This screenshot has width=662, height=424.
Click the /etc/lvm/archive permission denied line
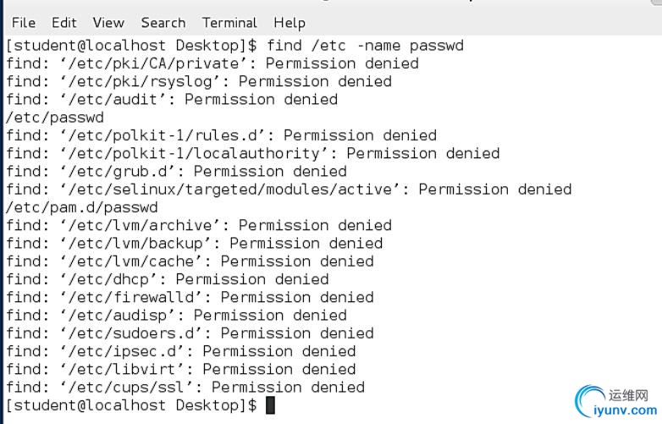point(199,225)
